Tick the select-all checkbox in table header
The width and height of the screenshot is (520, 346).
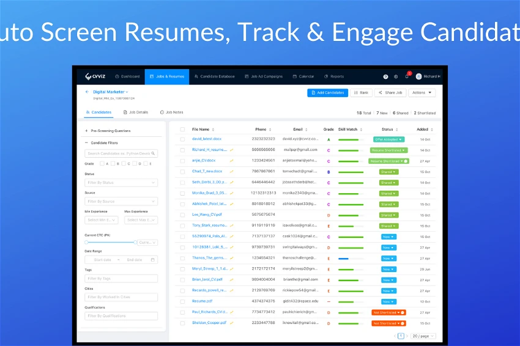click(182, 130)
